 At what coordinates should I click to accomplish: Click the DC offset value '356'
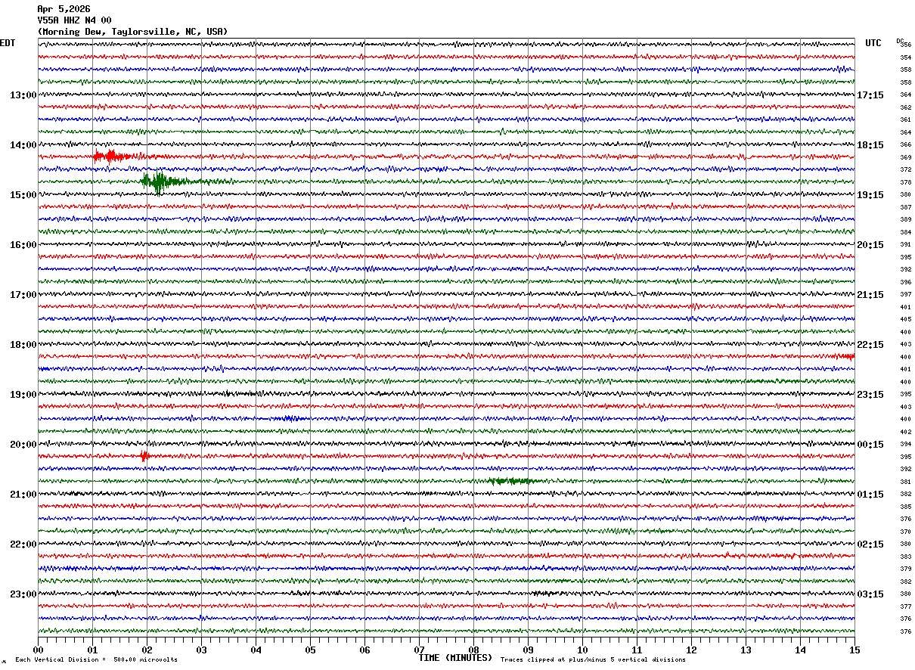click(x=905, y=45)
